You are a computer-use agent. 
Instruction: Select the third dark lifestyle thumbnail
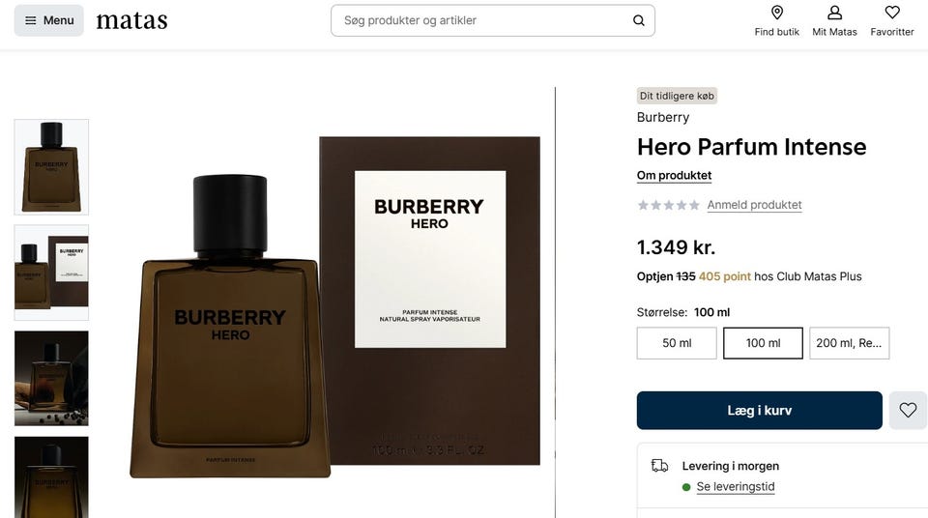tap(51, 378)
